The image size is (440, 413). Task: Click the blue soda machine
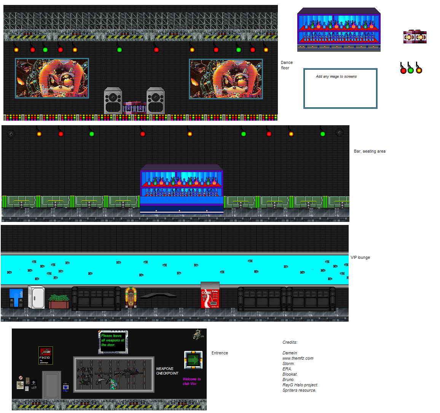16,298
